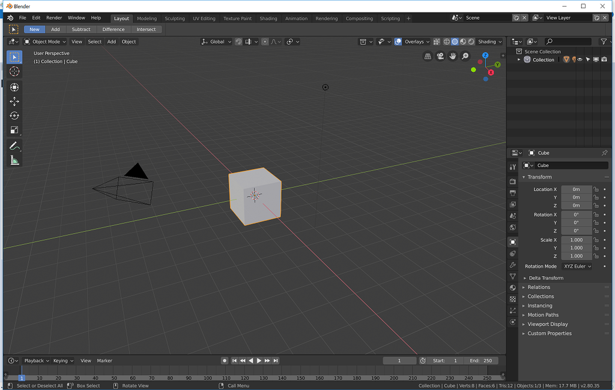Image resolution: width=615 pixels, height=390 pixels.
Task: Open the Object Mode dropdown
Action: [x=44, y=41]
